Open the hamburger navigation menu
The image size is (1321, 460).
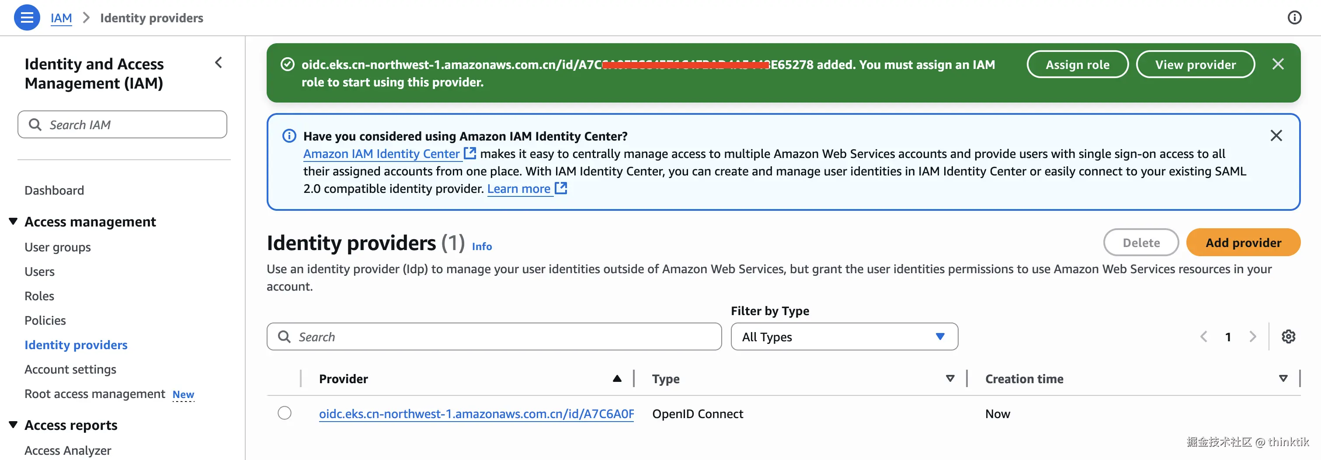(x=27, y=17)
